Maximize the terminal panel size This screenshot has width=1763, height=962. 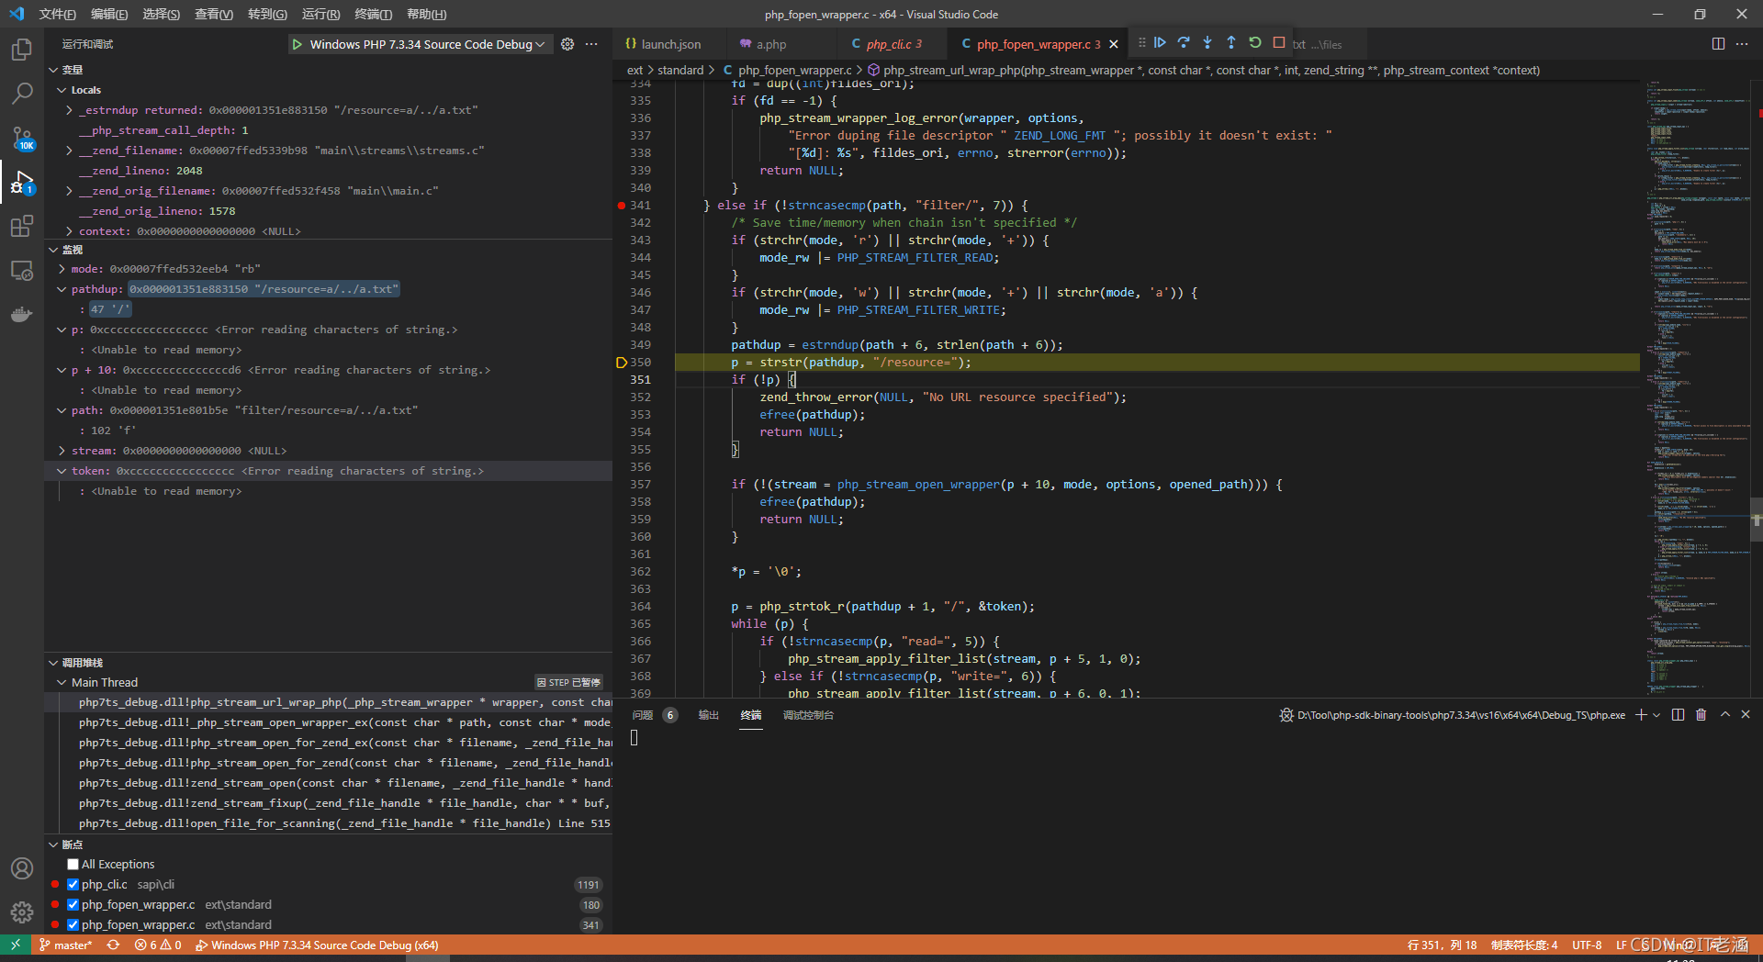(1724, 715)
